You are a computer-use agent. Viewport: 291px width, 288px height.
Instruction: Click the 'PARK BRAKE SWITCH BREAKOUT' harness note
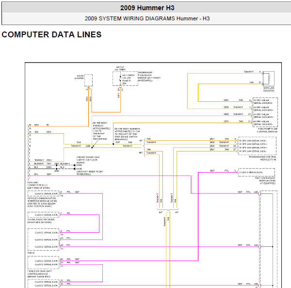pyautogui.click(x=127, y=134)
